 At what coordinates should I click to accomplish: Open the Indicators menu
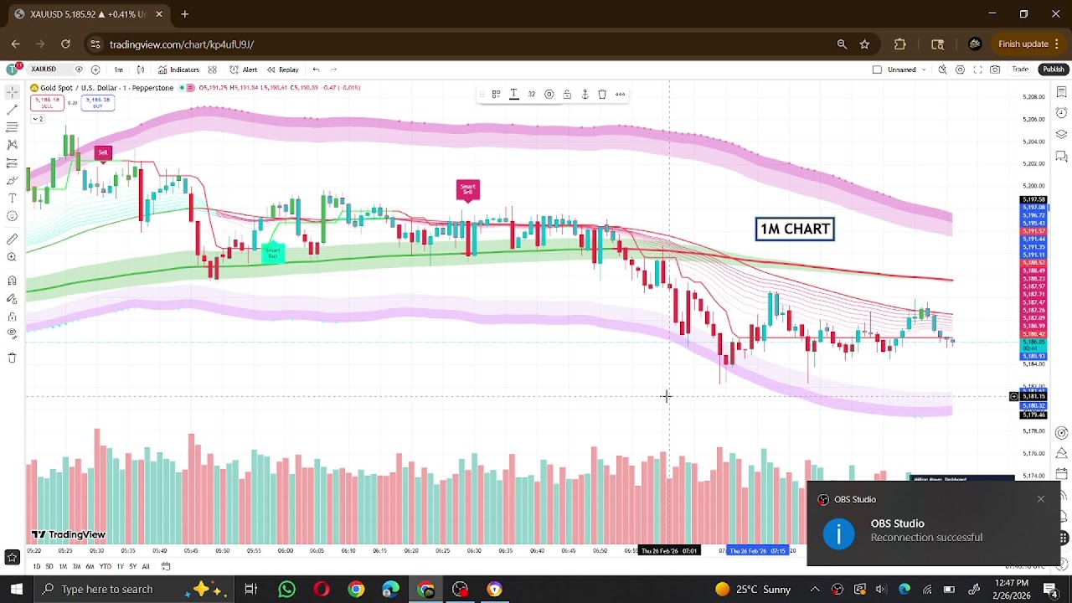pos(178,70)
